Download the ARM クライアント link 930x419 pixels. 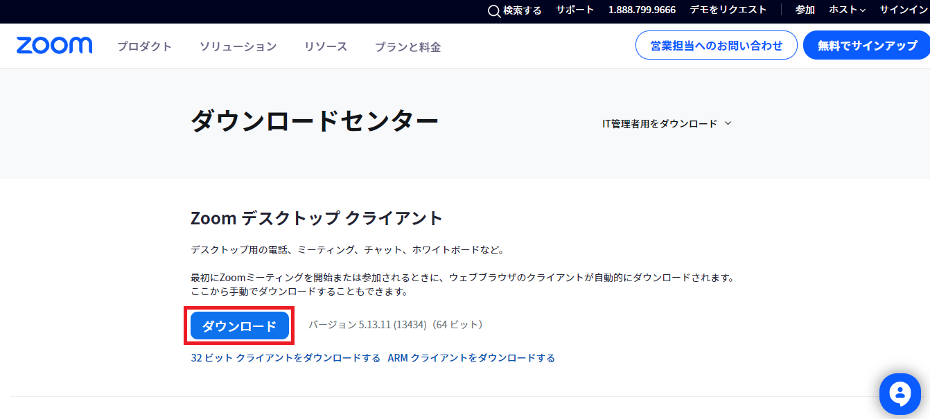471,358
